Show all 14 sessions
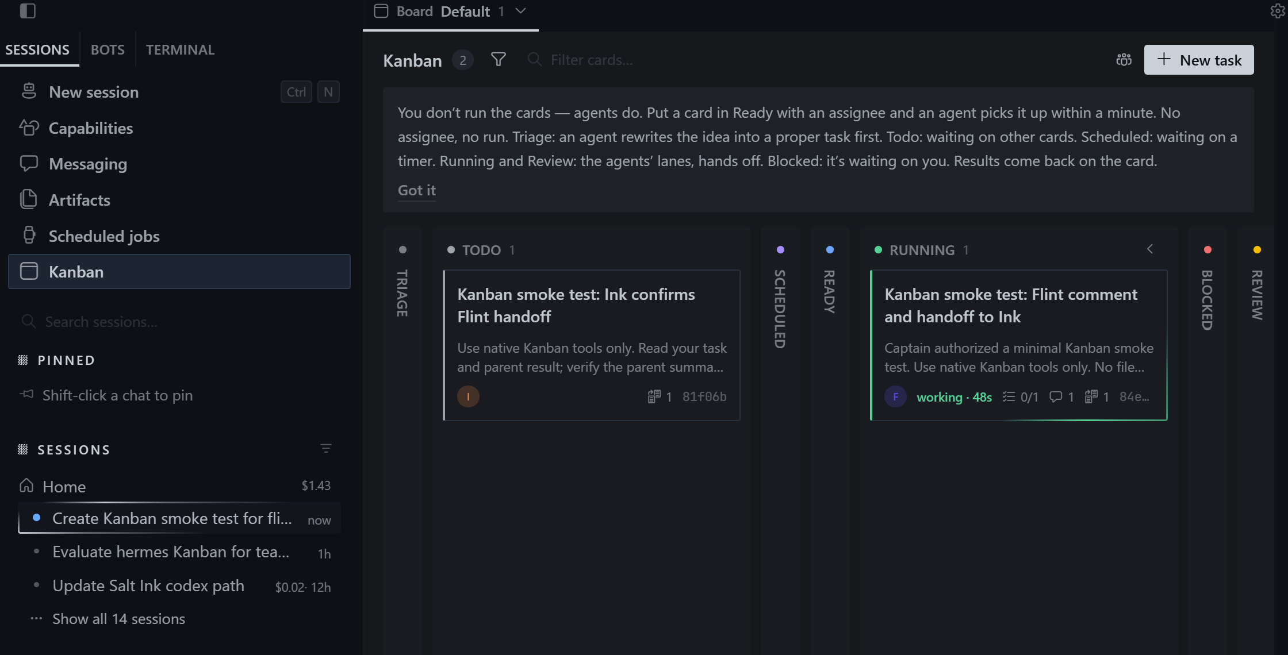The height and width of the screenshot is (655, 1288). [118, 619]
